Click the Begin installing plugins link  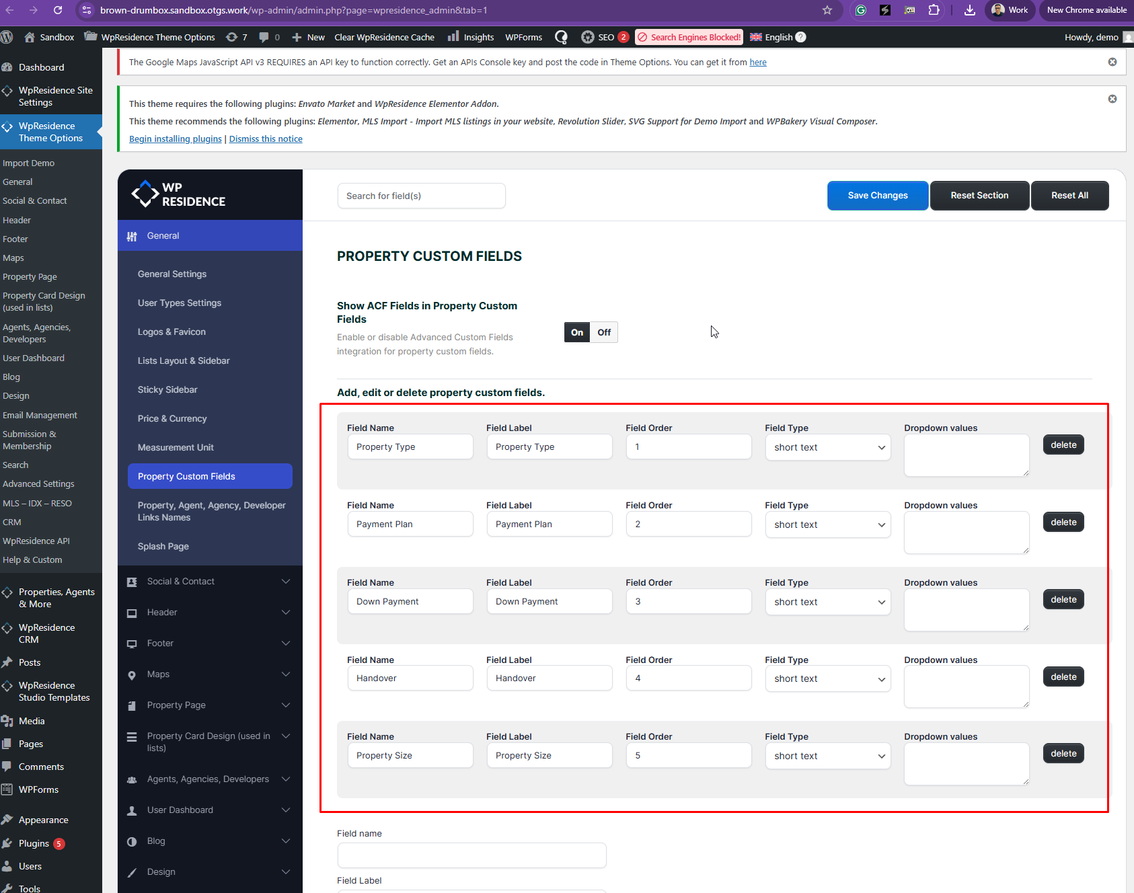coord(176,139)
